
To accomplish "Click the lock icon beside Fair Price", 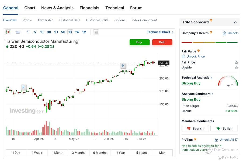I will tap(236, 62).
